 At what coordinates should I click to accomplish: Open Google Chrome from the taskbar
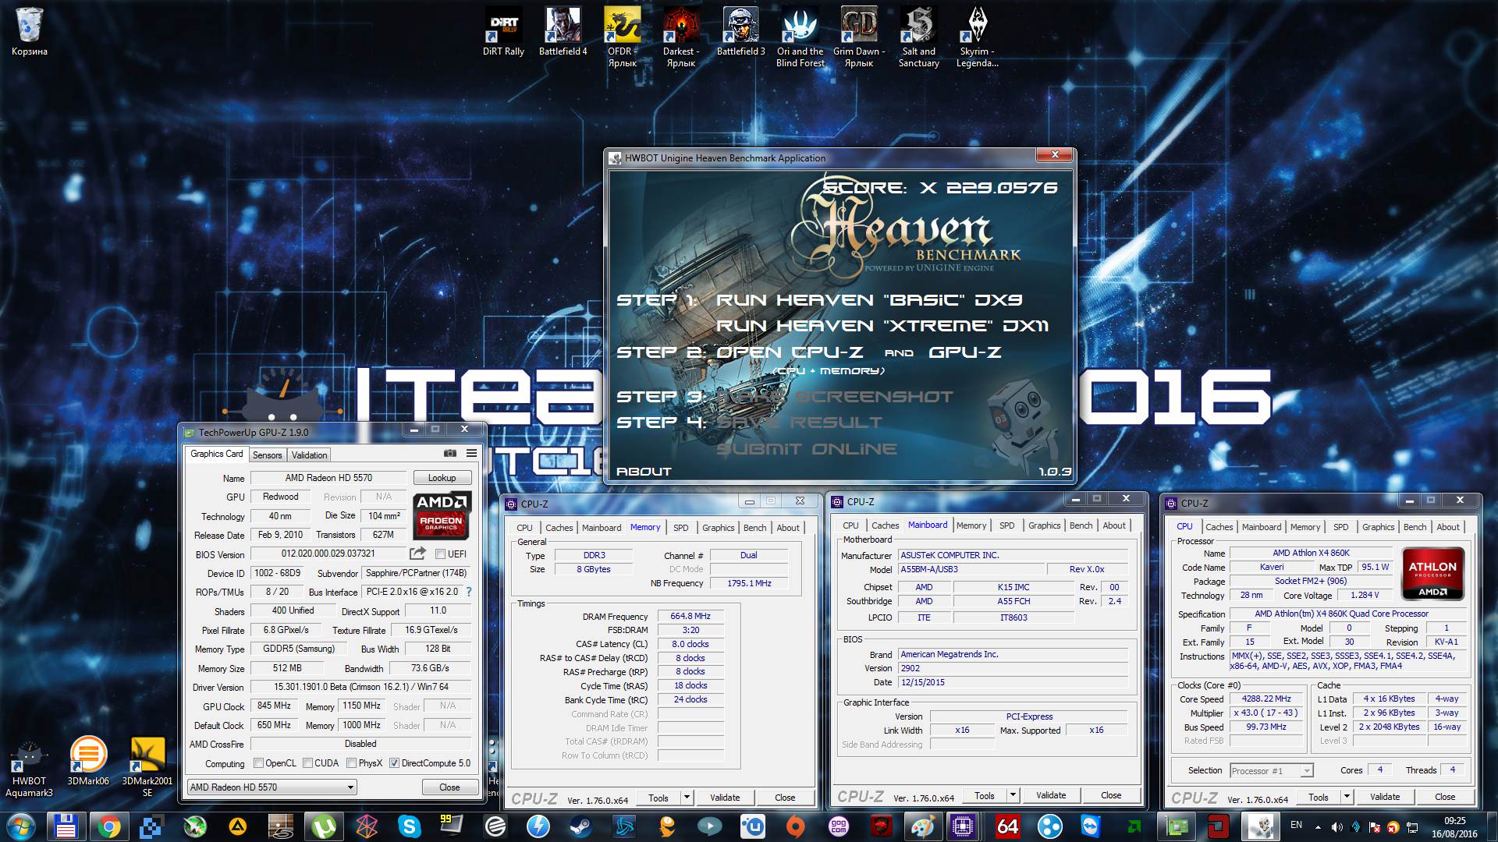click(108, 826)
